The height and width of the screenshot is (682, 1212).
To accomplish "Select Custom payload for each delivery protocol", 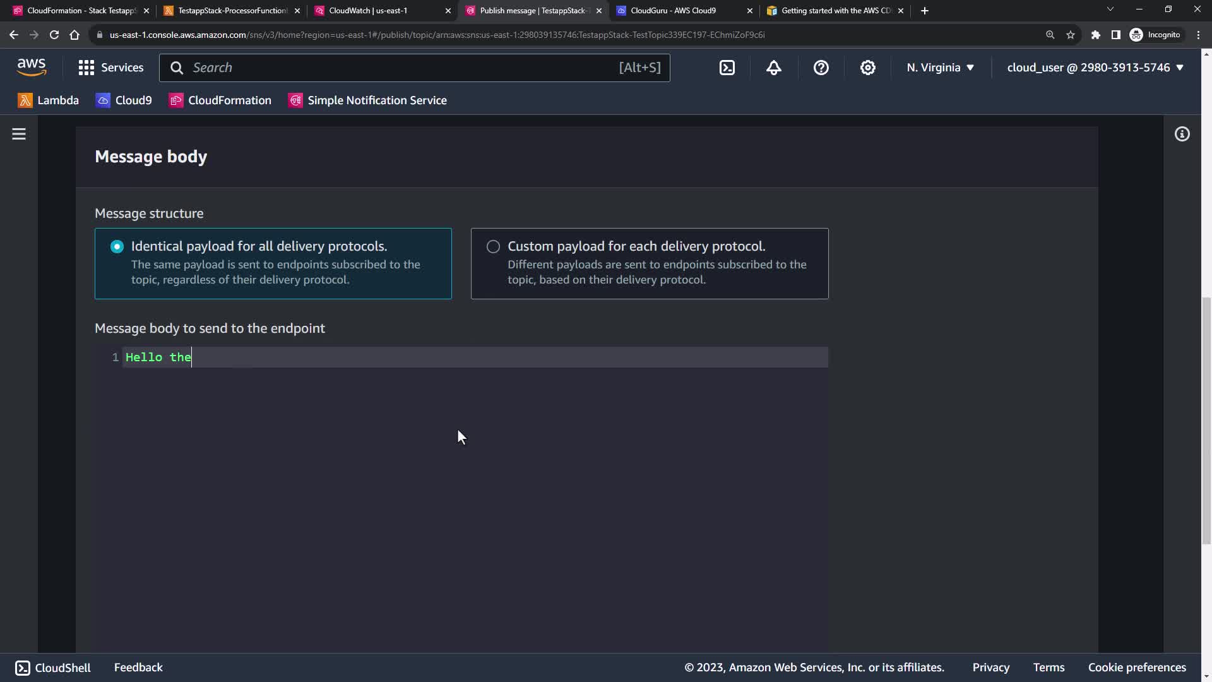I will point(493,246).
